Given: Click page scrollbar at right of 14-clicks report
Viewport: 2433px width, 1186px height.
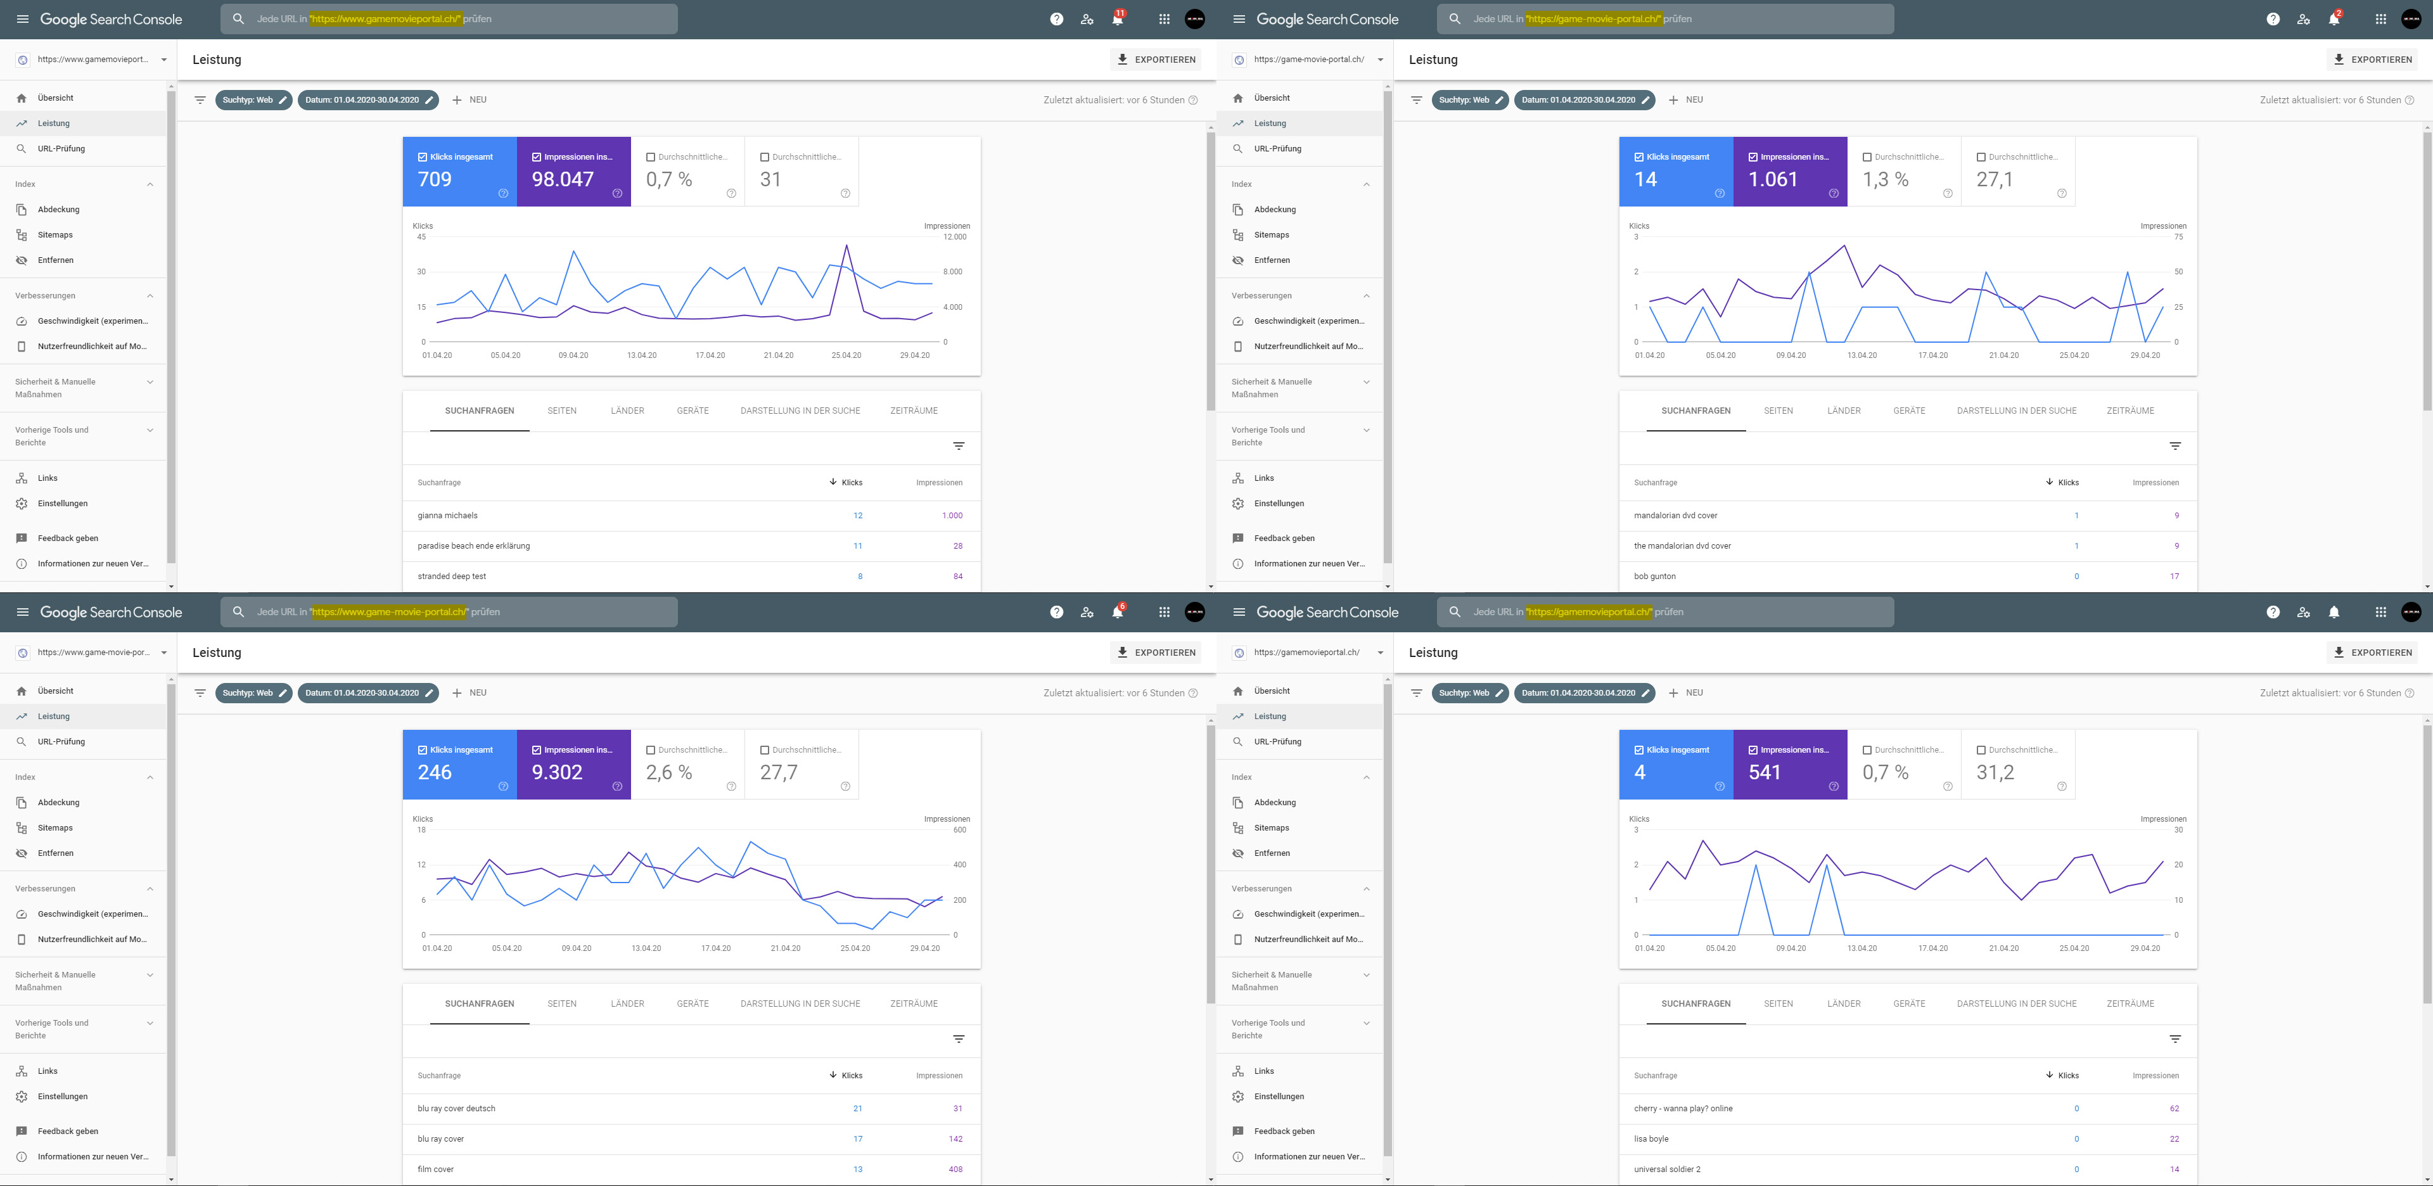Looking at the screenshot, I should [2427, 271].
